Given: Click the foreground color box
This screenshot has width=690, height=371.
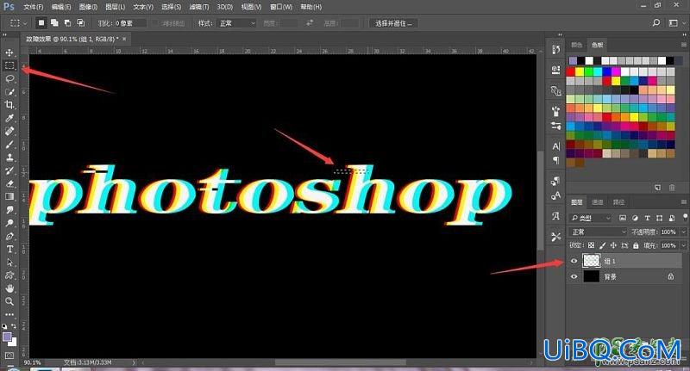Looking at the screenshot, I should [x=7, y=337].
